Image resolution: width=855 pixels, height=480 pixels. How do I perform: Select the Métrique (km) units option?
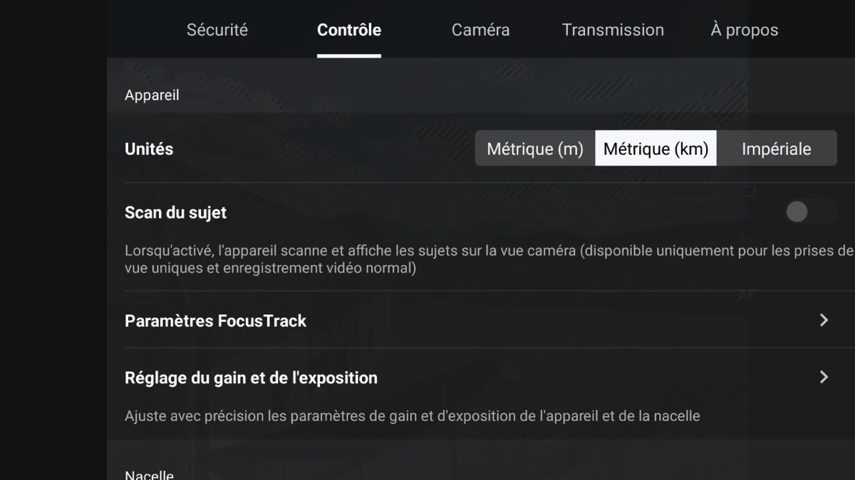(x=655, y=149)
